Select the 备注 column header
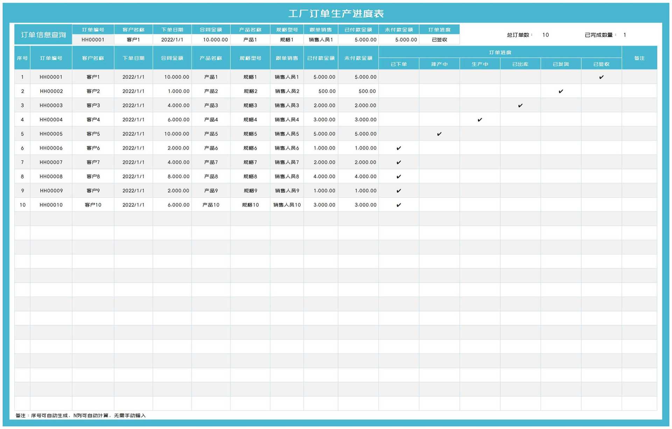Image resolution: width=672 pixels, height=429 pixels. 639,58
